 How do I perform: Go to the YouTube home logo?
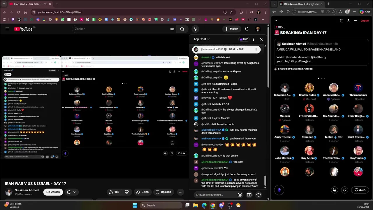click(23, 29)
